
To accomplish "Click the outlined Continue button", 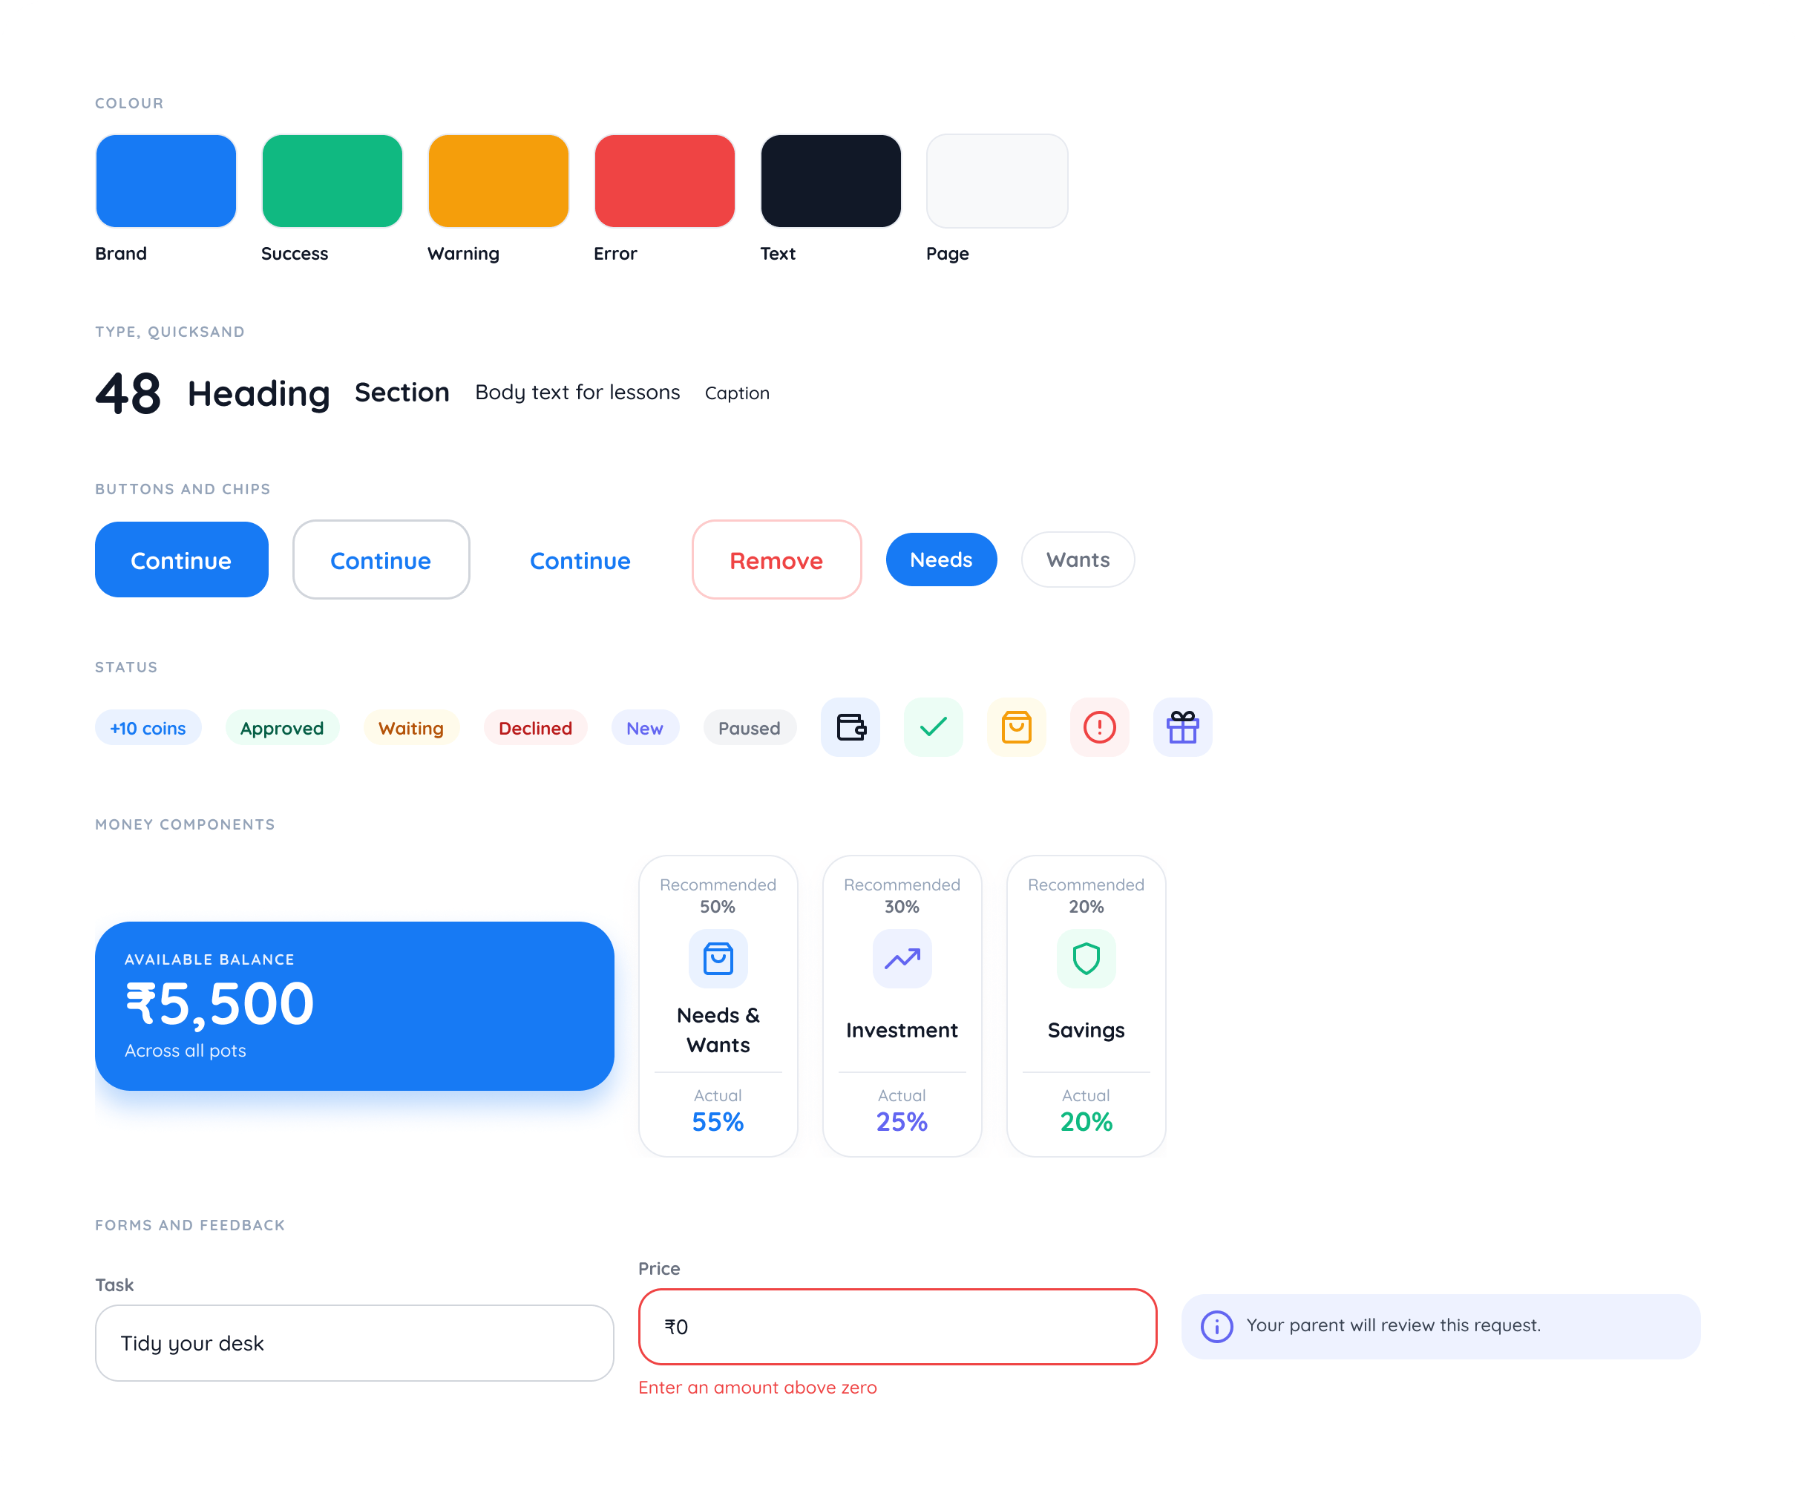I will (x=381, y=560).
